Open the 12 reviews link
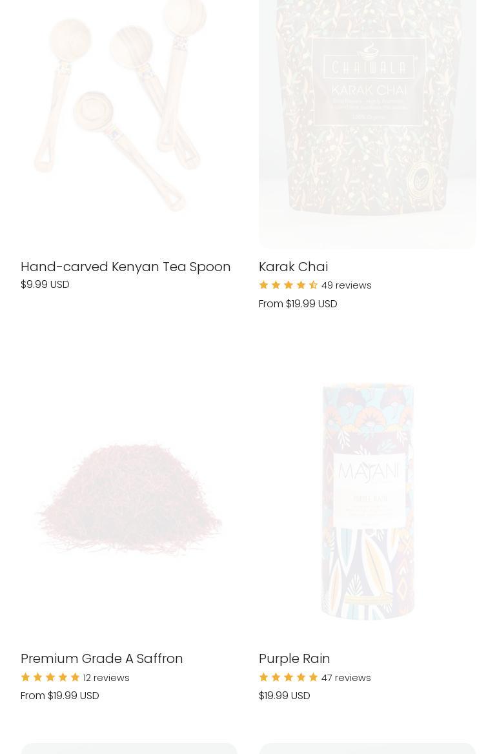Screen dimensions: 497x754 pos(107,678)
